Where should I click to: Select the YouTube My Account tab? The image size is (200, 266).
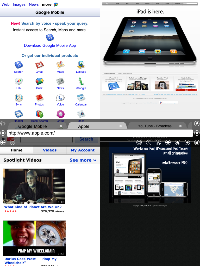83,150
